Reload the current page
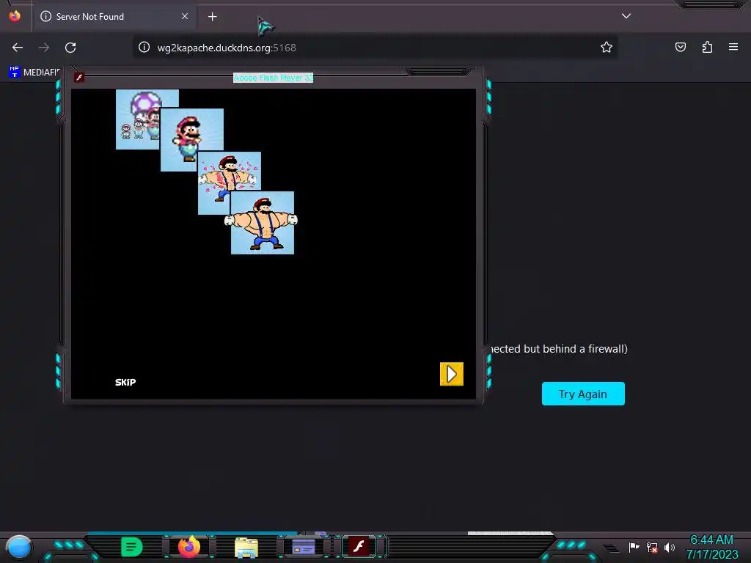Image resolution: width=751 pixels, height=563 pixels. 70,48
